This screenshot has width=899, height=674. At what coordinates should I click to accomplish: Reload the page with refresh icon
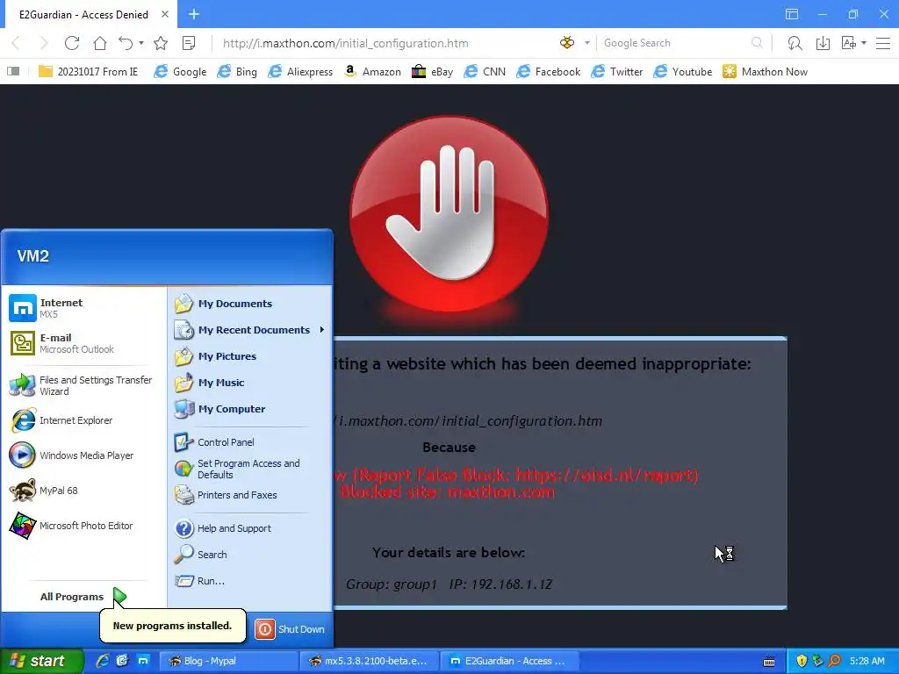(x=72, y=43)
